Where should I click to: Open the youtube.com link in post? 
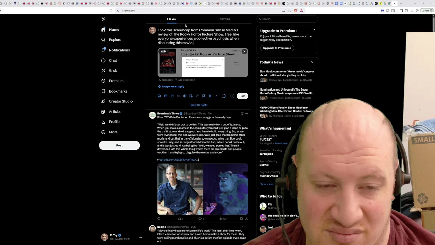point(178,160)
